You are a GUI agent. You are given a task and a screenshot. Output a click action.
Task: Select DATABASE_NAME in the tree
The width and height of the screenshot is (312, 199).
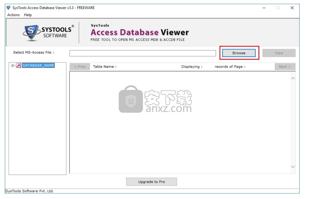(38, 65)
